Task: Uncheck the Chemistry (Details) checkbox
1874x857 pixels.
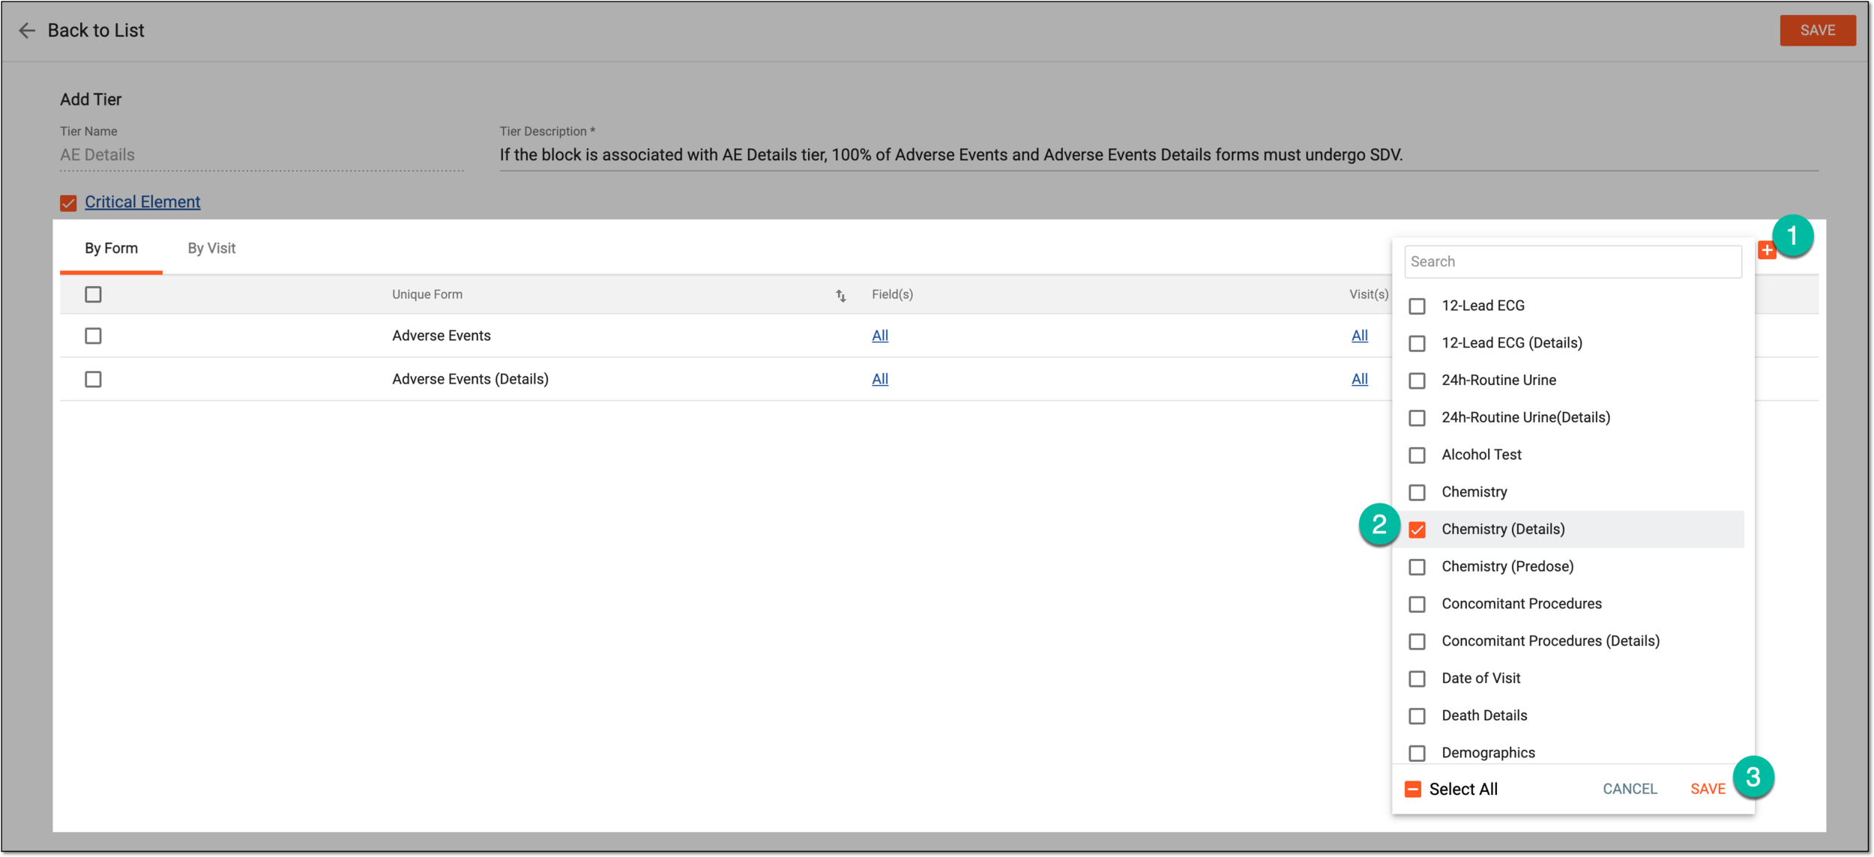Action: point(1417,530)
